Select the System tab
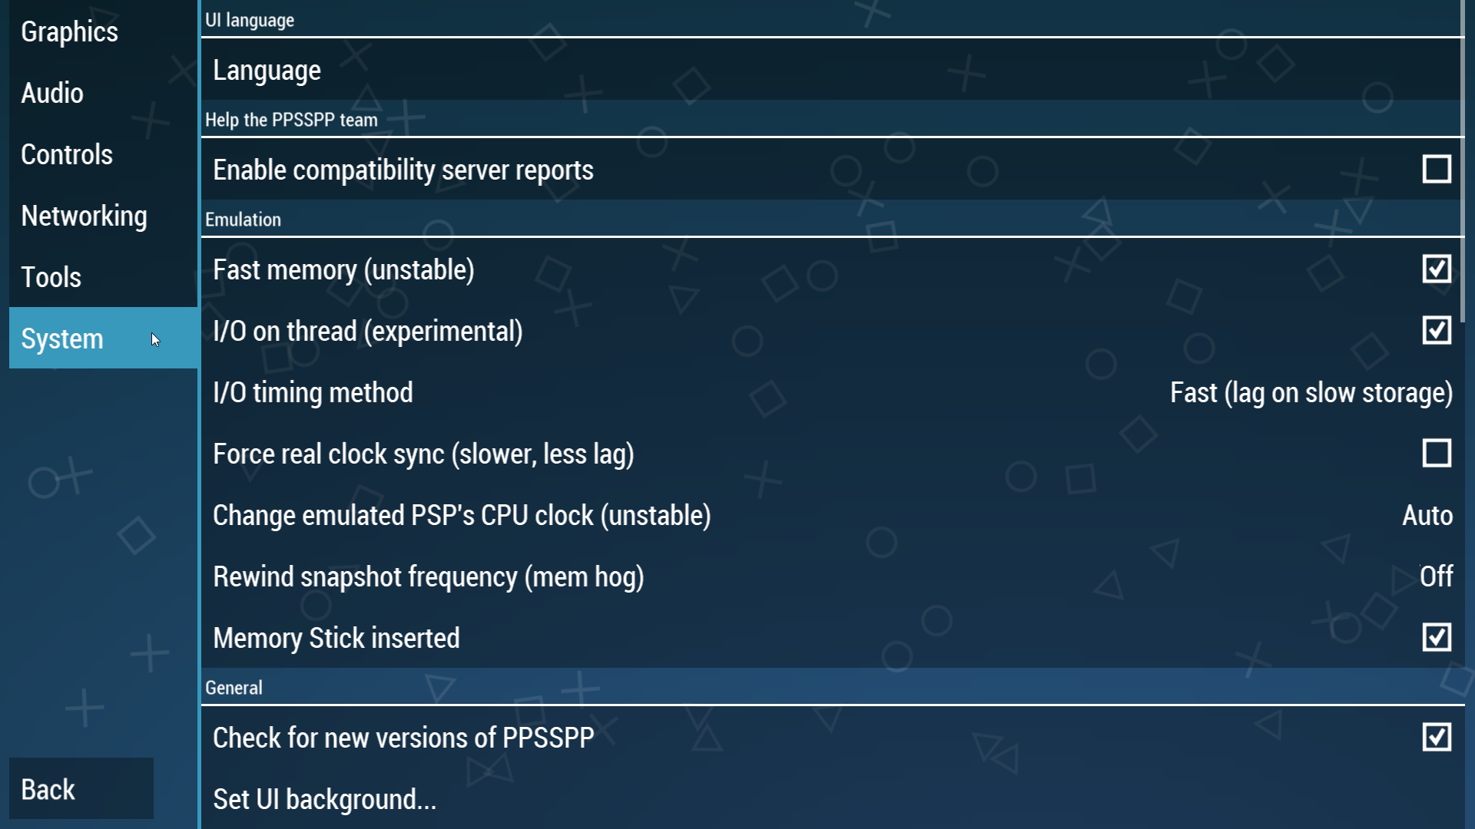This screenshot has height=829, width=1475. click(103, 339)
